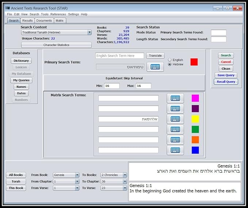Open keyboard icon beside orange swatch
The image size is (248, 208).
pos(175,140)
